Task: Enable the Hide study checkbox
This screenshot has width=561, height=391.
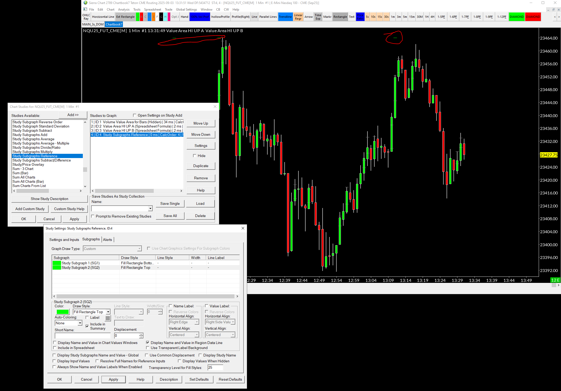Action: tap(195, 156)
